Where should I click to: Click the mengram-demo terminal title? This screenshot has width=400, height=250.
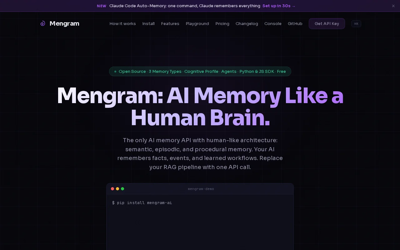pyautogui.click(x=201, y=189)
